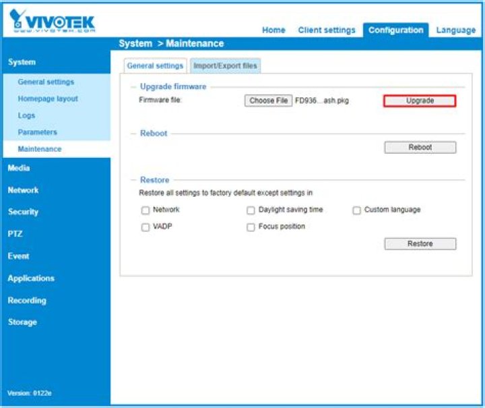This screenshot has width=485, height=408.
Task: Open General settings in sidebar
Action: tap(46, 82)
